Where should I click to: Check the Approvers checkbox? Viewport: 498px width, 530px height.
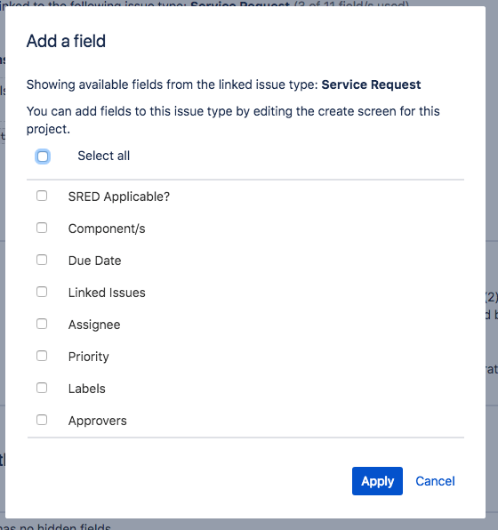click(42, 420)
